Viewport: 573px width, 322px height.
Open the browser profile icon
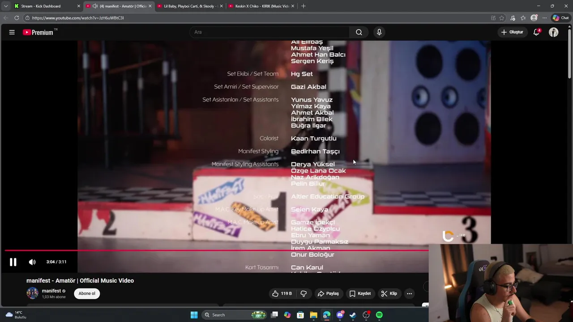(534, 18)
